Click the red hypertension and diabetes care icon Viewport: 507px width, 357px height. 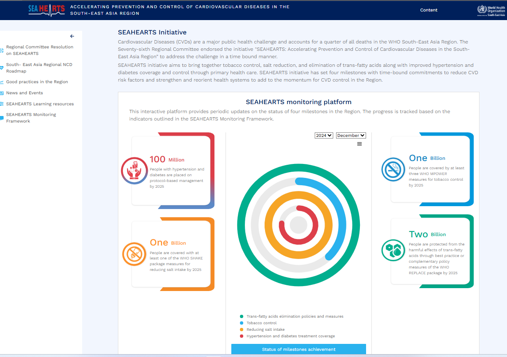coord(134,171)
